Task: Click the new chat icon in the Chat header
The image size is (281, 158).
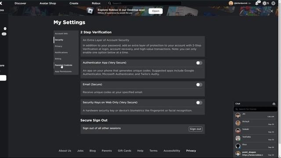Action: point(274,104)
